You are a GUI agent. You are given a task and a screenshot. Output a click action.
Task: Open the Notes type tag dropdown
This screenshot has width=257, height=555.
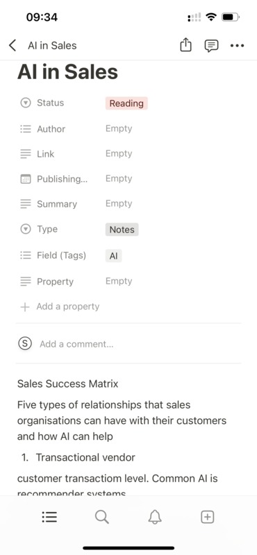tap(122, 230)
